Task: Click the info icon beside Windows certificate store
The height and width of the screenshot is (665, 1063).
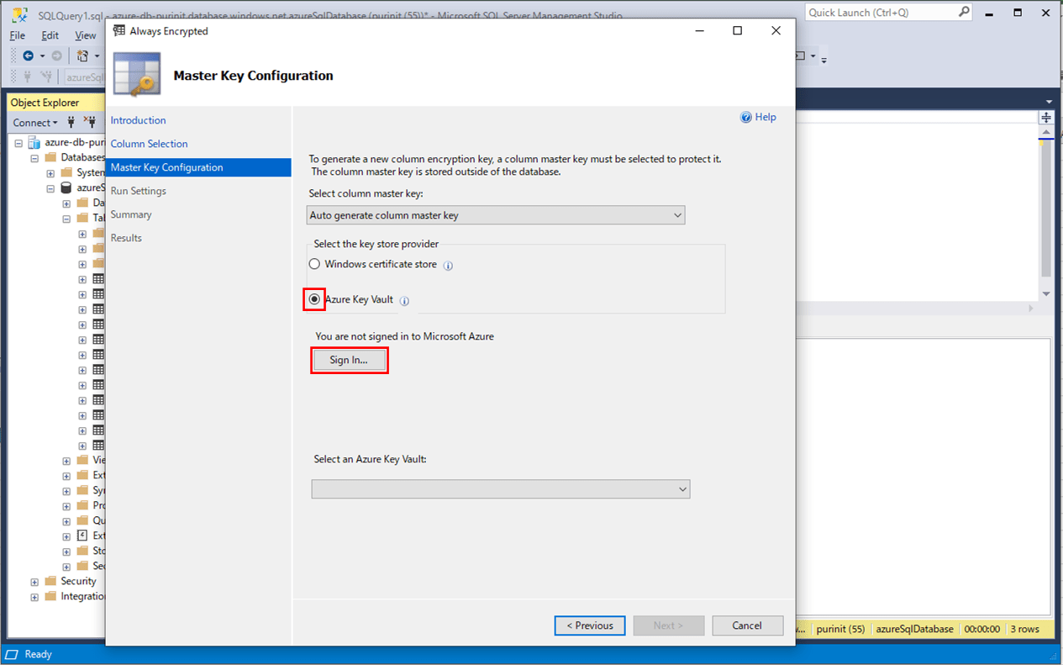Action: click(448, 266)
